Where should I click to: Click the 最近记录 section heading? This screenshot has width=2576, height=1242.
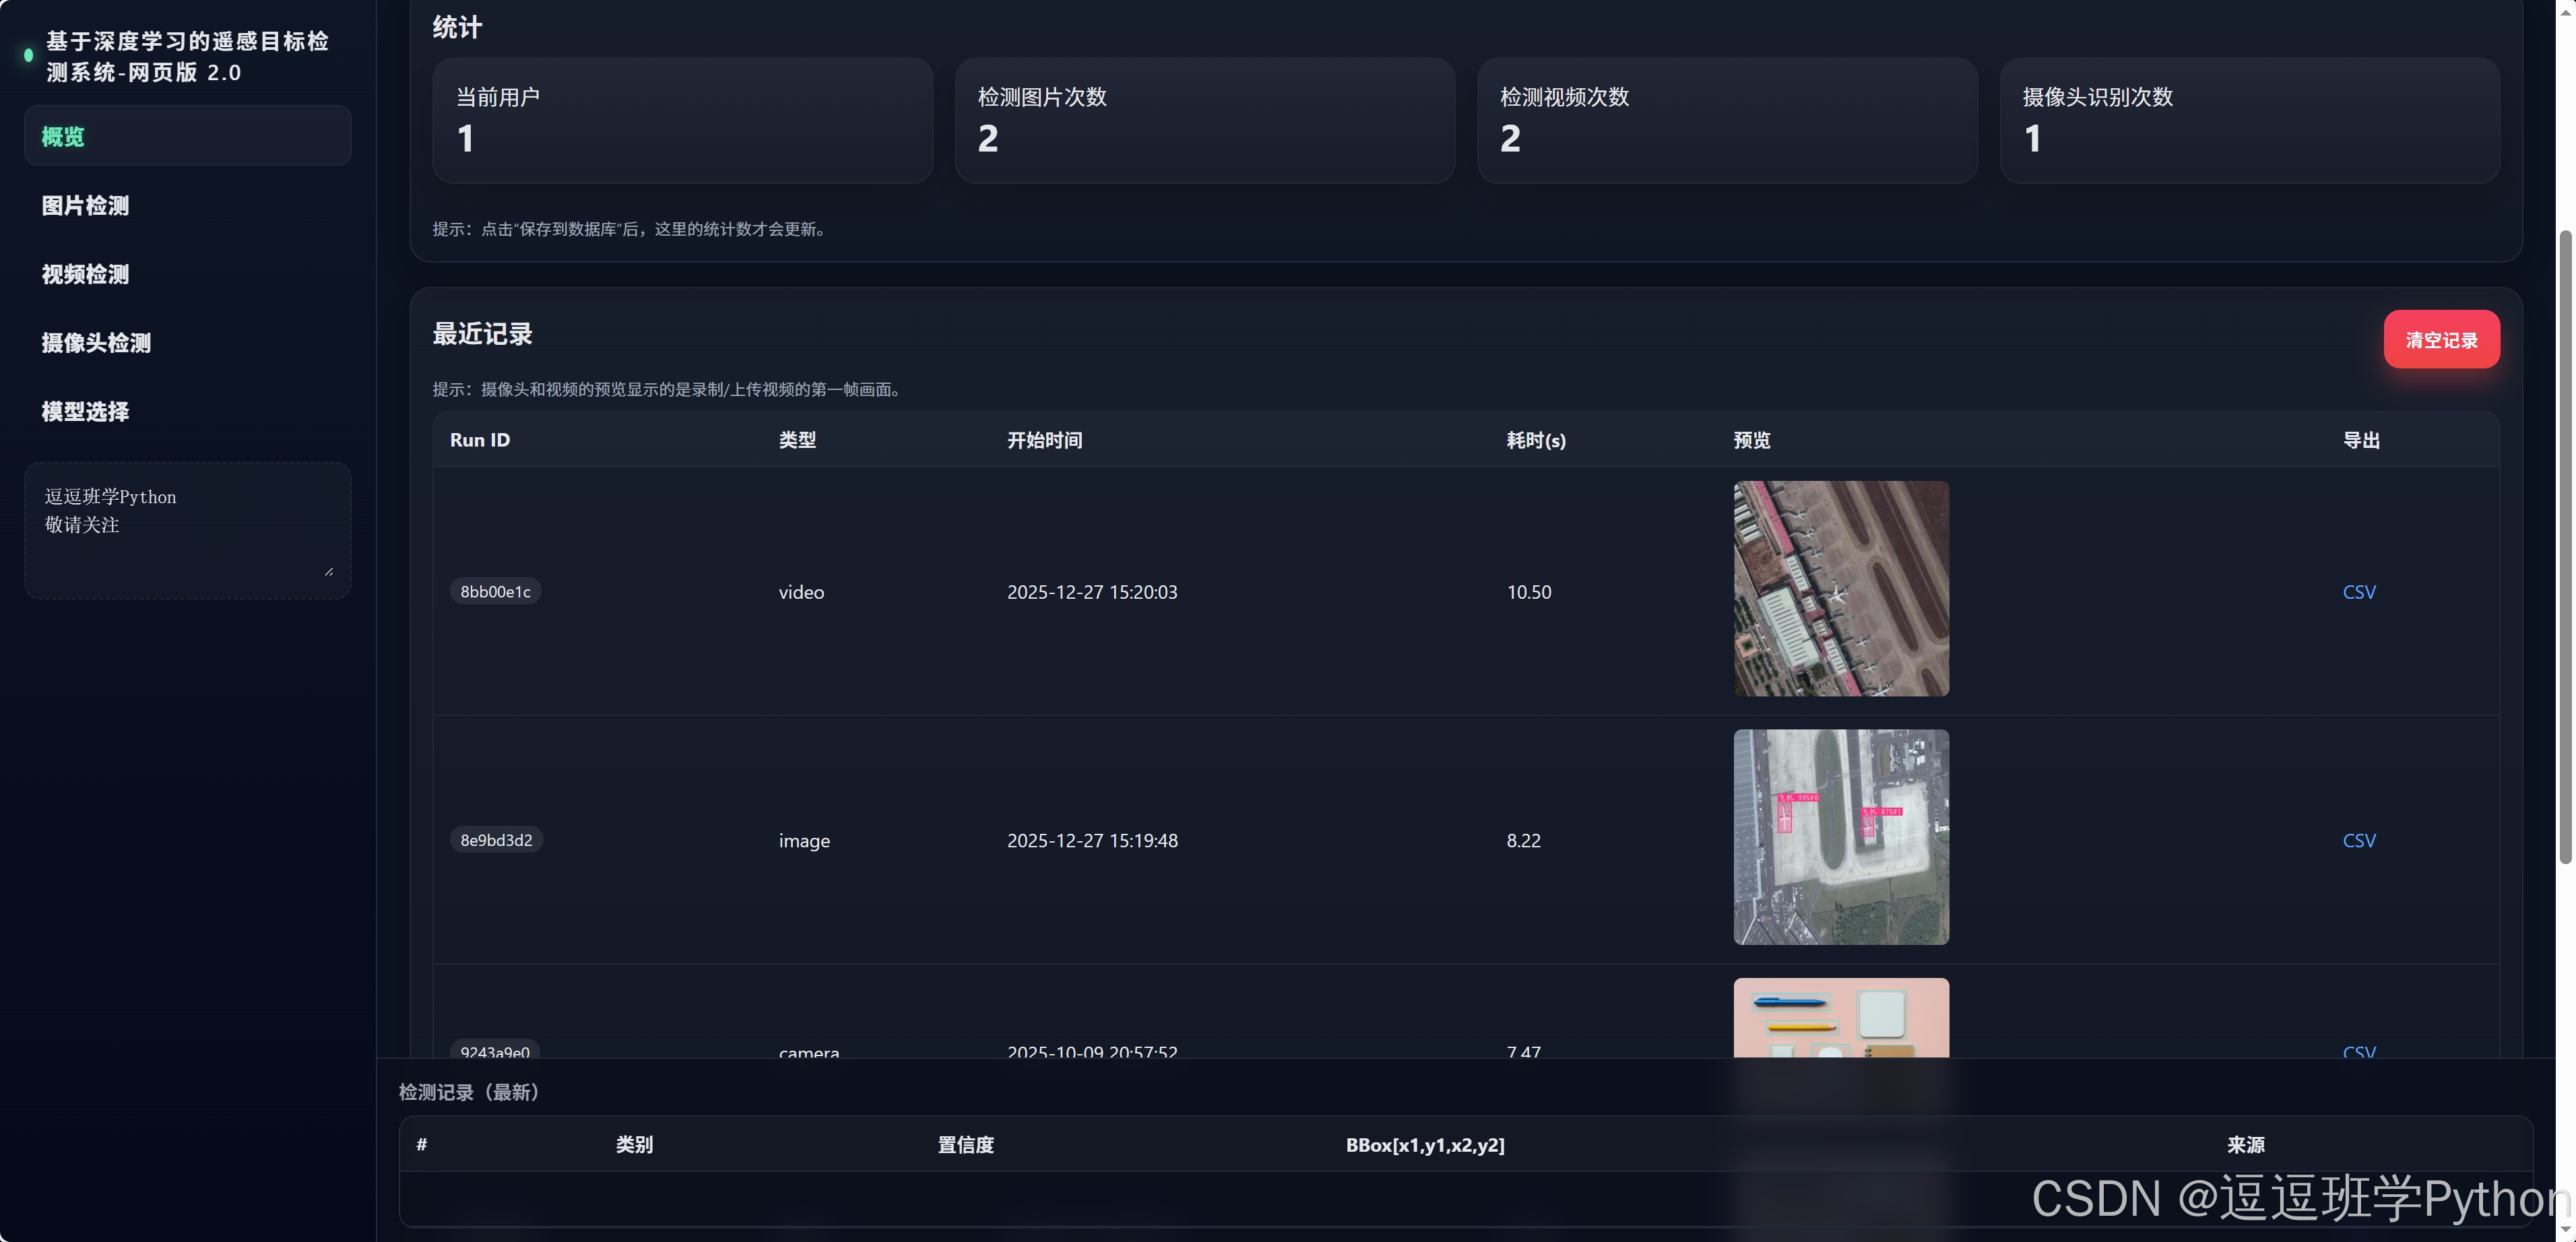(482, 334)
